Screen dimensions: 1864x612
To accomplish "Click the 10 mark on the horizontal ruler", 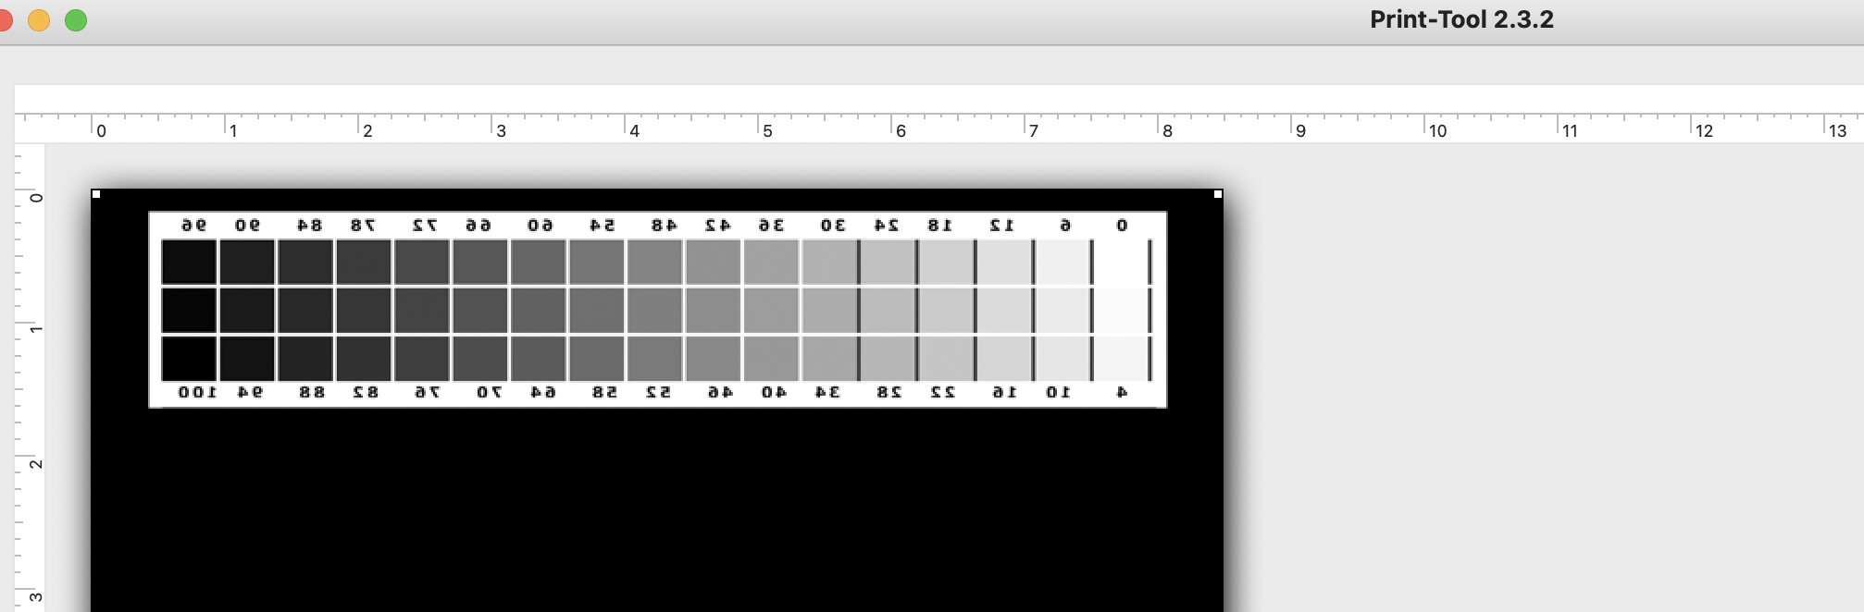I will point(1437,131).
